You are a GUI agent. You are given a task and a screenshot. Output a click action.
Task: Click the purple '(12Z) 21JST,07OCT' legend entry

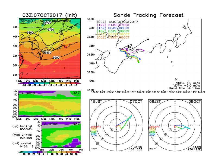pyautogui.click(x=113, y=25)
